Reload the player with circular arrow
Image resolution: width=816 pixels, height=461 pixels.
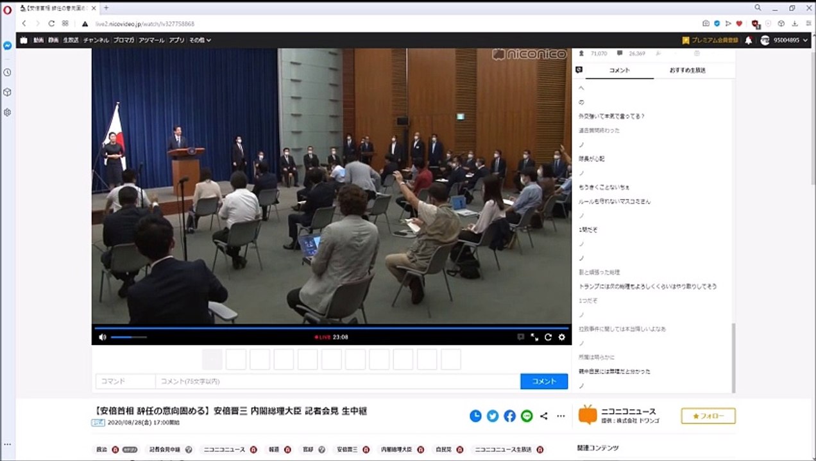point(548,337)
